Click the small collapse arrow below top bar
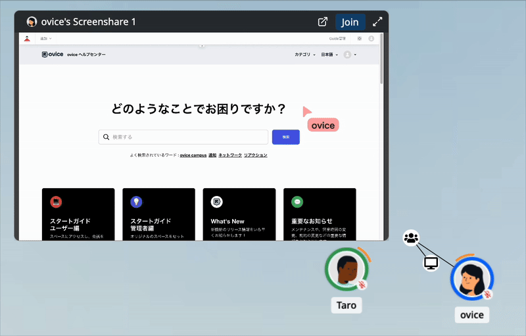The height and width of the screenshot is (336, 526). click(202, 45)
